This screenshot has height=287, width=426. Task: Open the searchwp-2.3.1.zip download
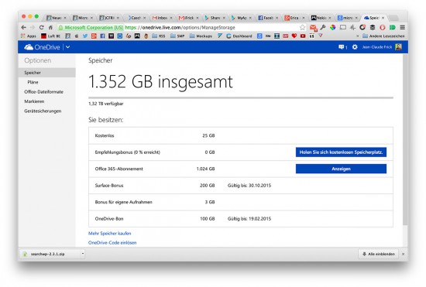click(47, 254)
